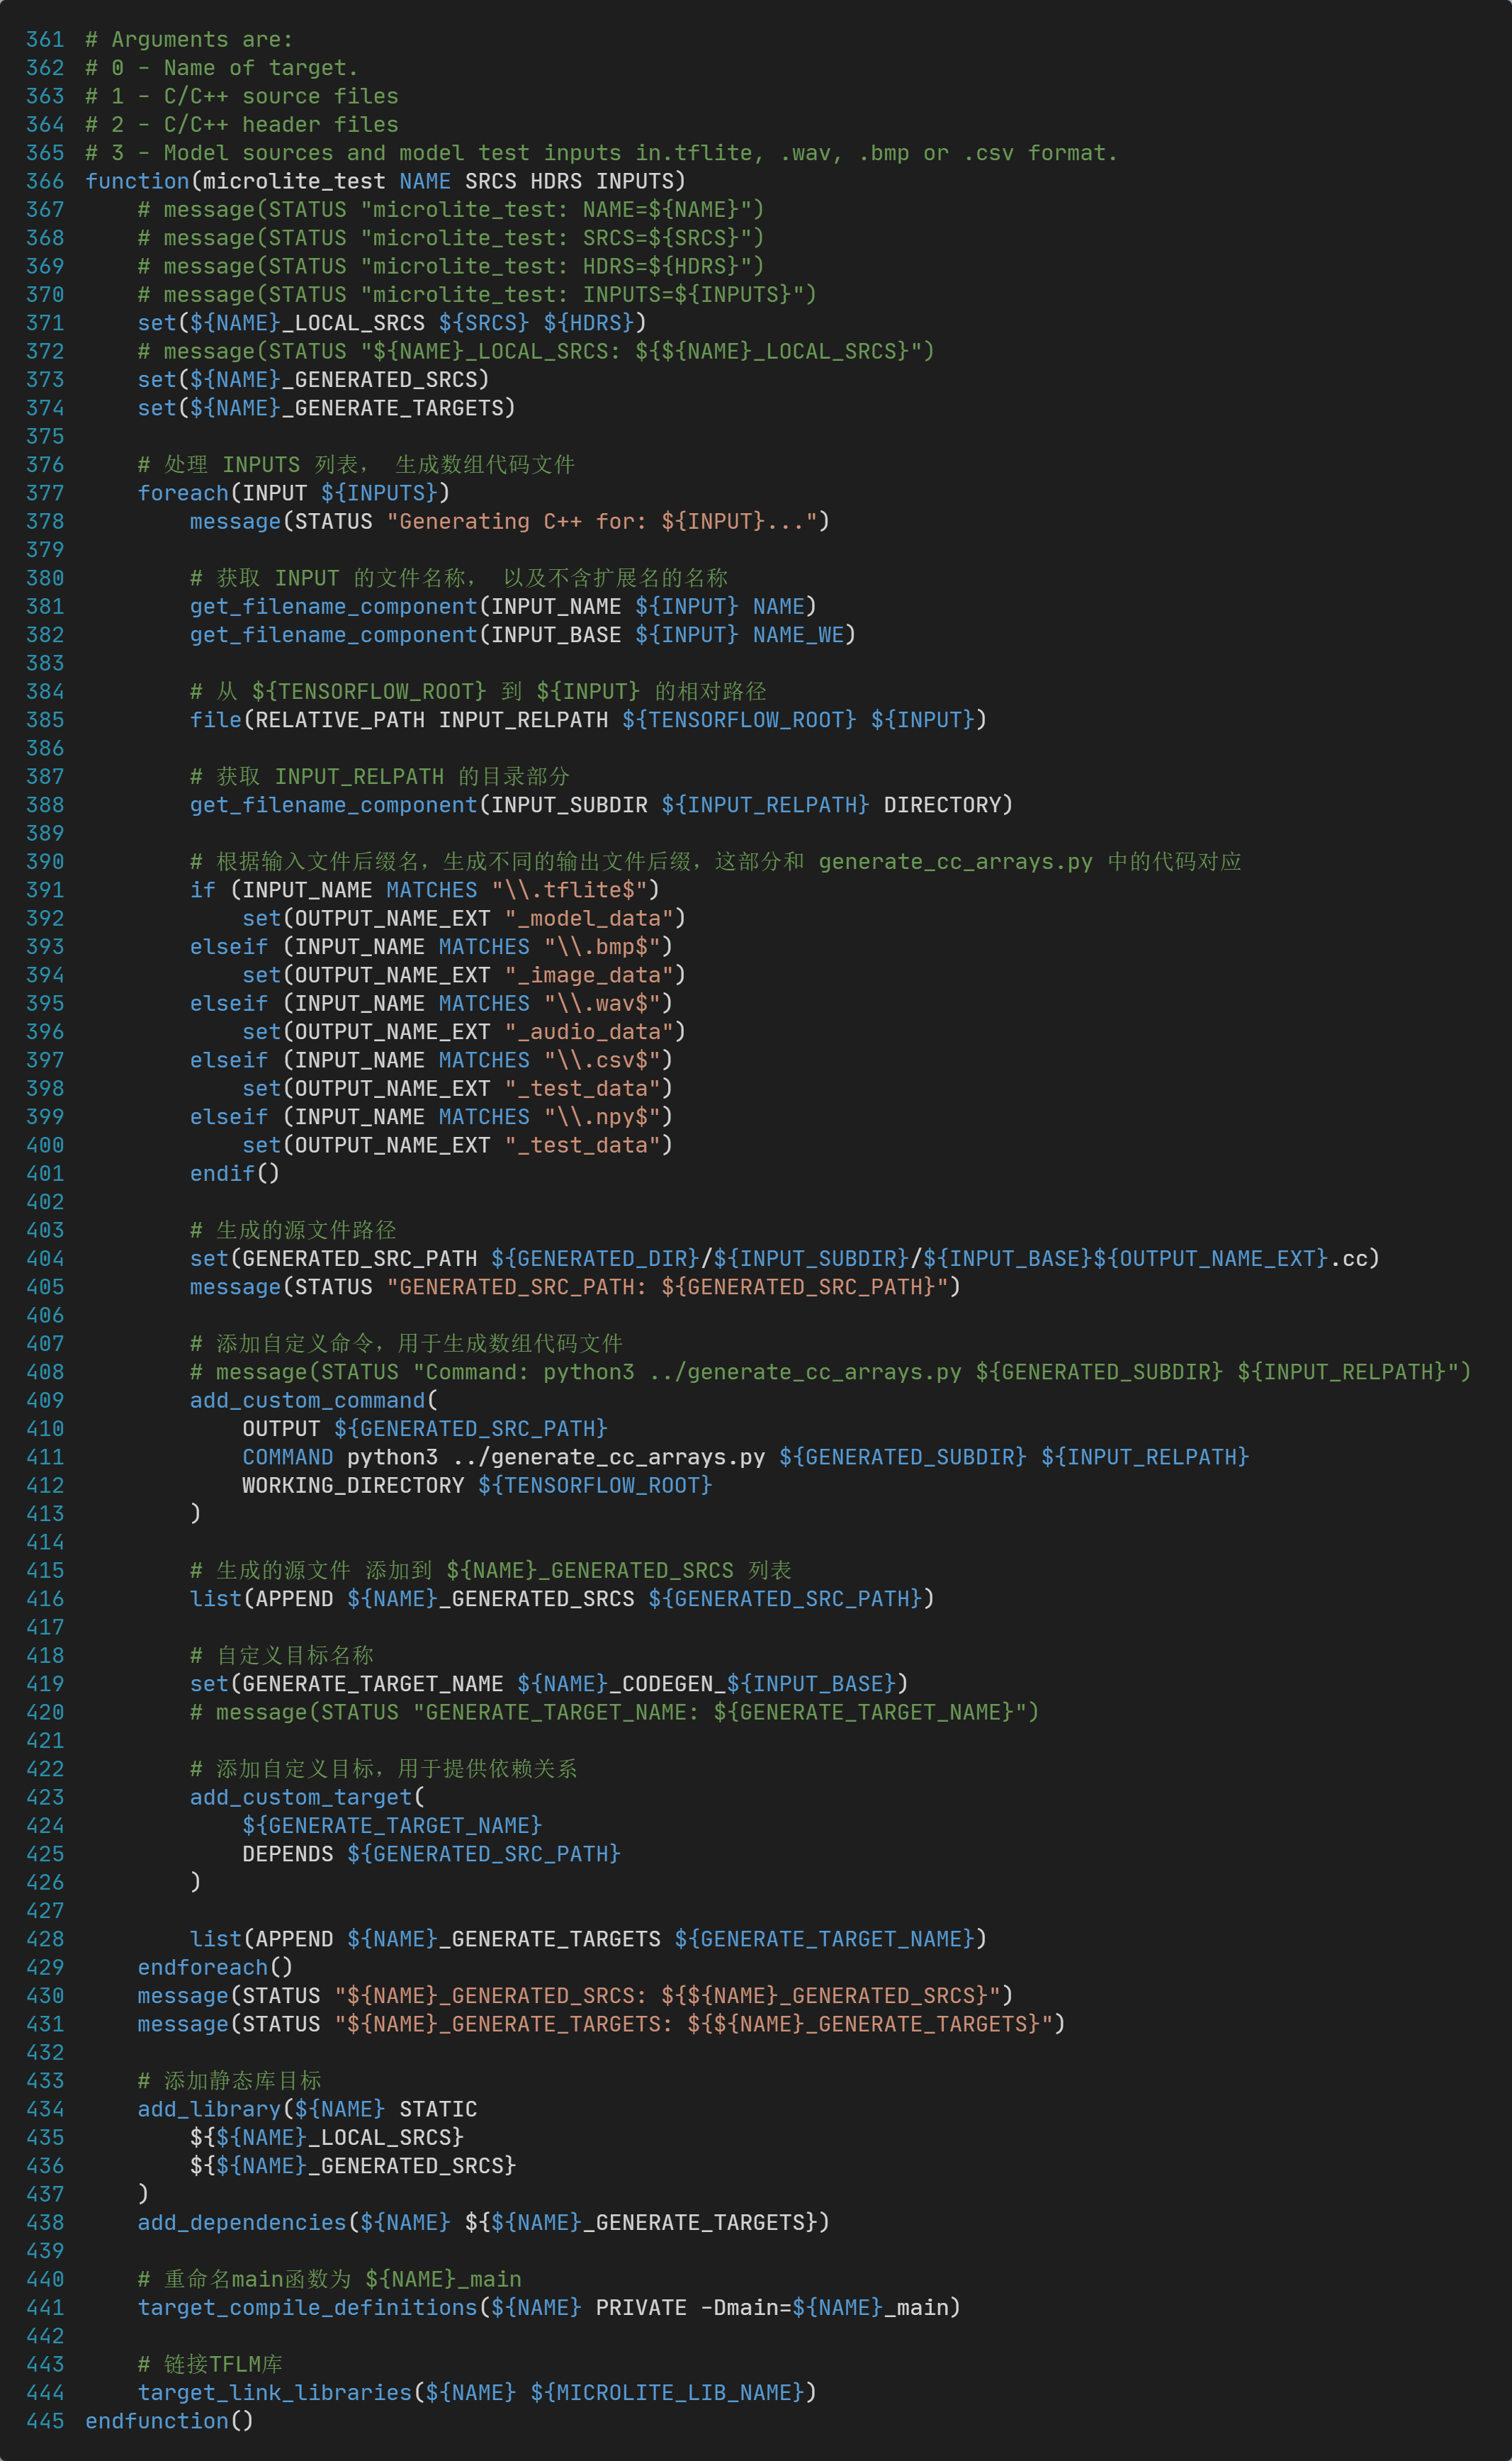Viewport: 1512px width, 2461px height.
Task: Click 'endif()' on line 401
Action: [235, 1174]
